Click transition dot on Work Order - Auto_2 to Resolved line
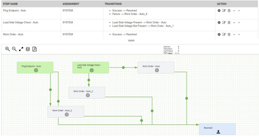This screenshot has width=259, height=137. point(142,120)
